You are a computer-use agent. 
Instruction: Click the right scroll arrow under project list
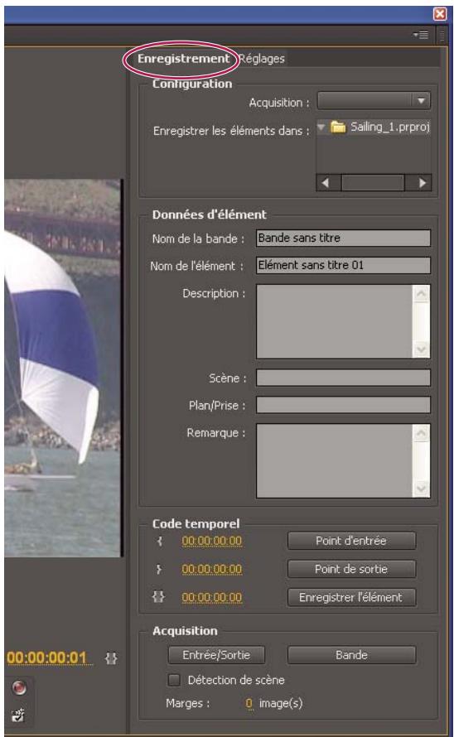(422, 183)
